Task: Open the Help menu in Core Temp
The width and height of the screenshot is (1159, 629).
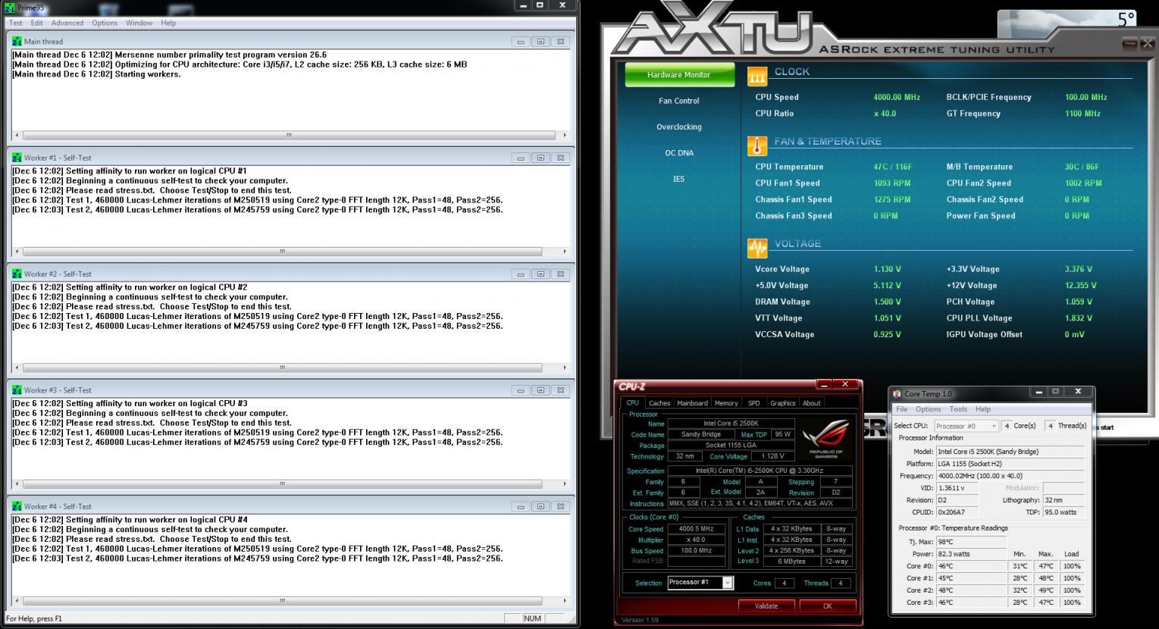Action: (982, 409)
